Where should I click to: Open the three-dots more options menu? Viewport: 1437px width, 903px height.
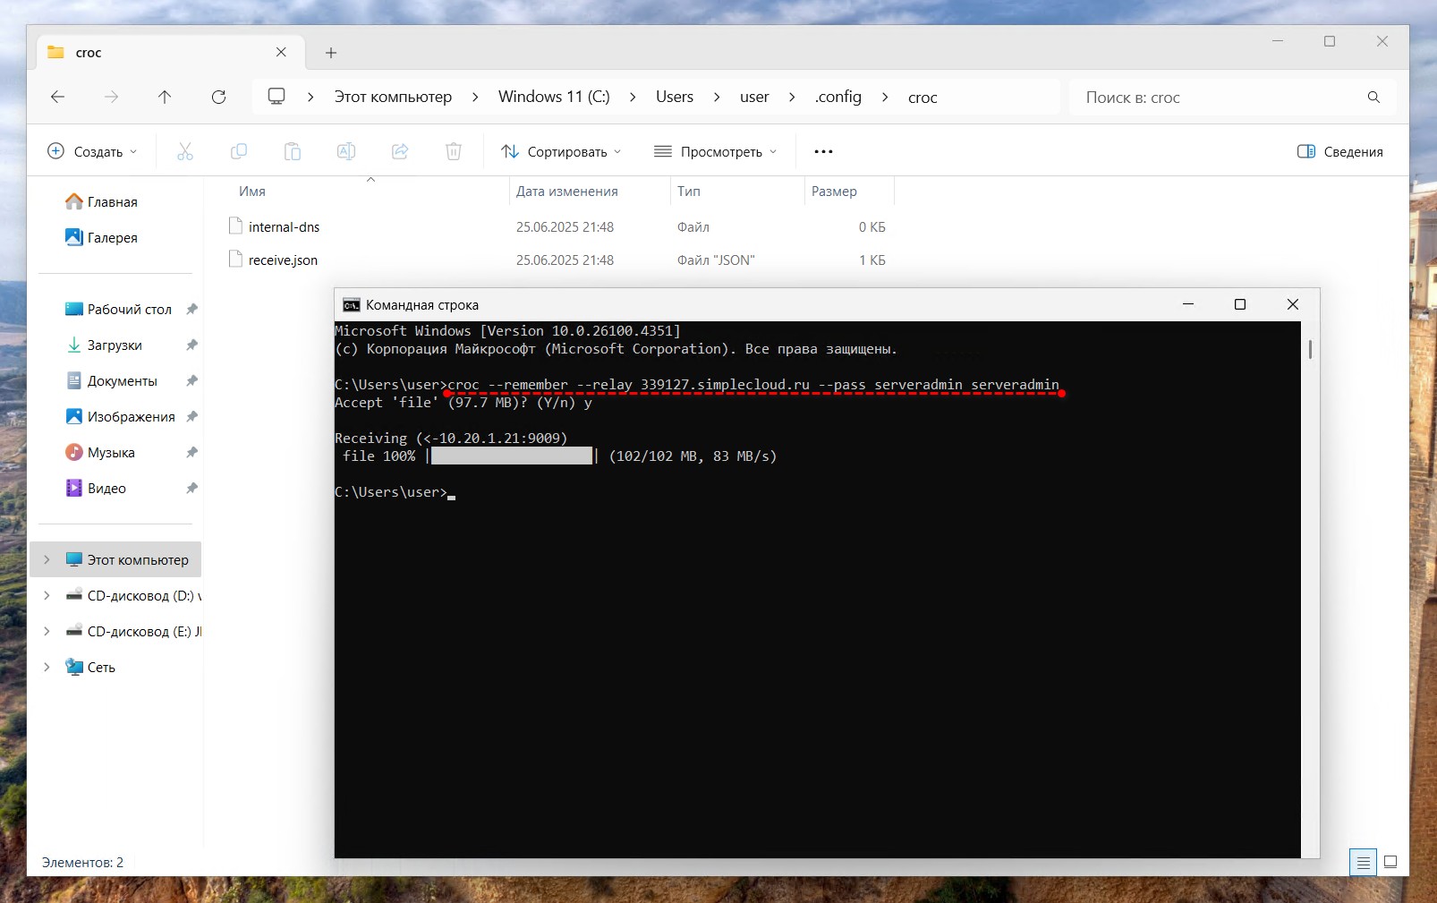[x=823, y=151]
